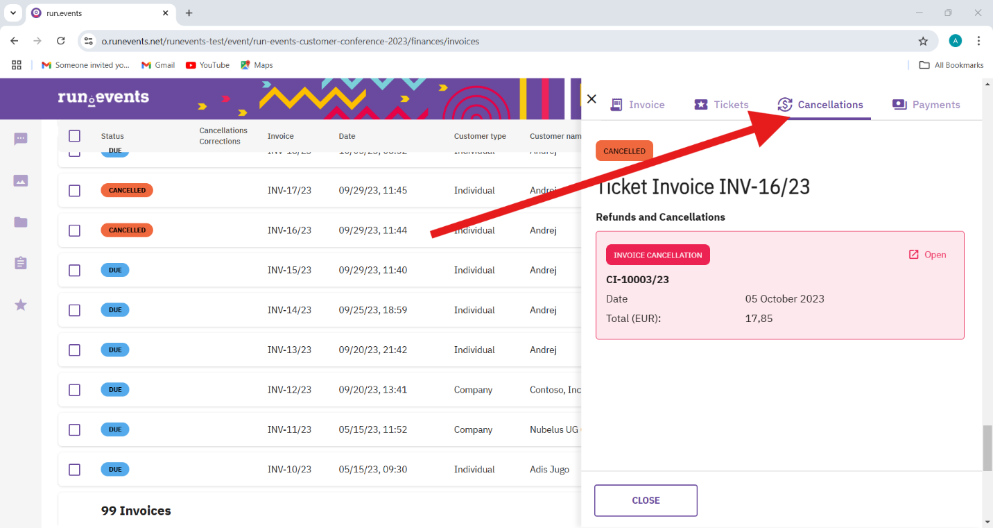Switch to the Invoice tab
Screen dimensions: 993x528
(637, 105)
